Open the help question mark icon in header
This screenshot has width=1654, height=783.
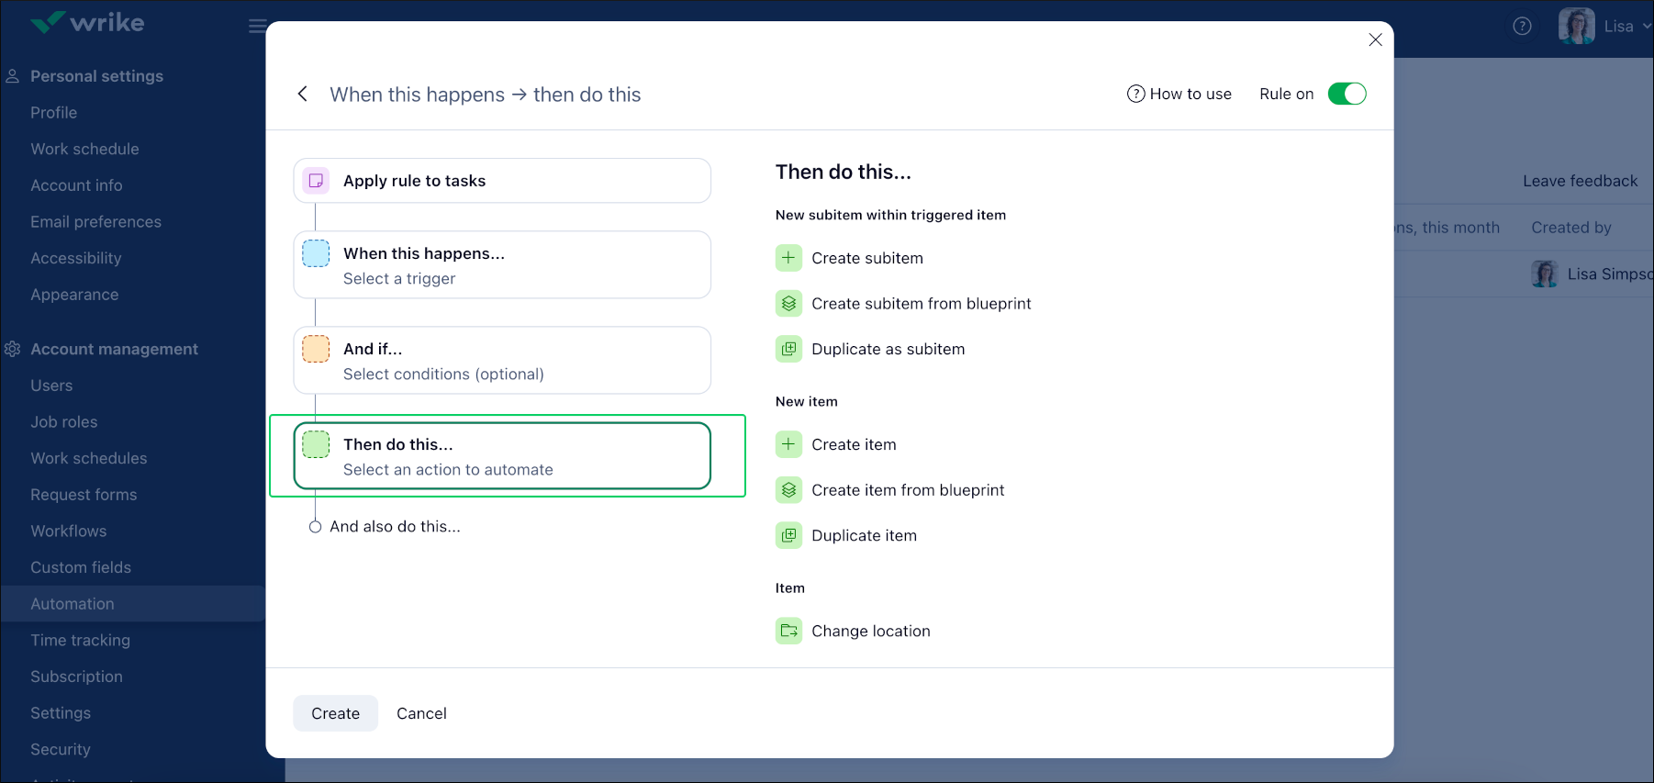1522,27
